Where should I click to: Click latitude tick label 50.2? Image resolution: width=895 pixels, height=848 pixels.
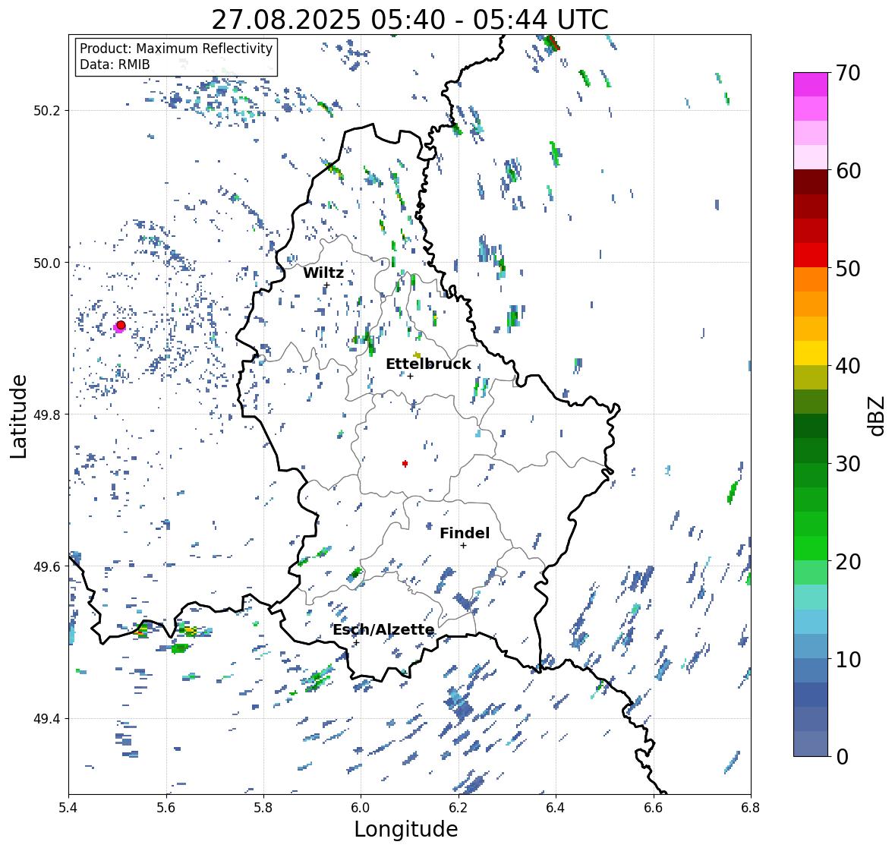click(x=47, y=111)
